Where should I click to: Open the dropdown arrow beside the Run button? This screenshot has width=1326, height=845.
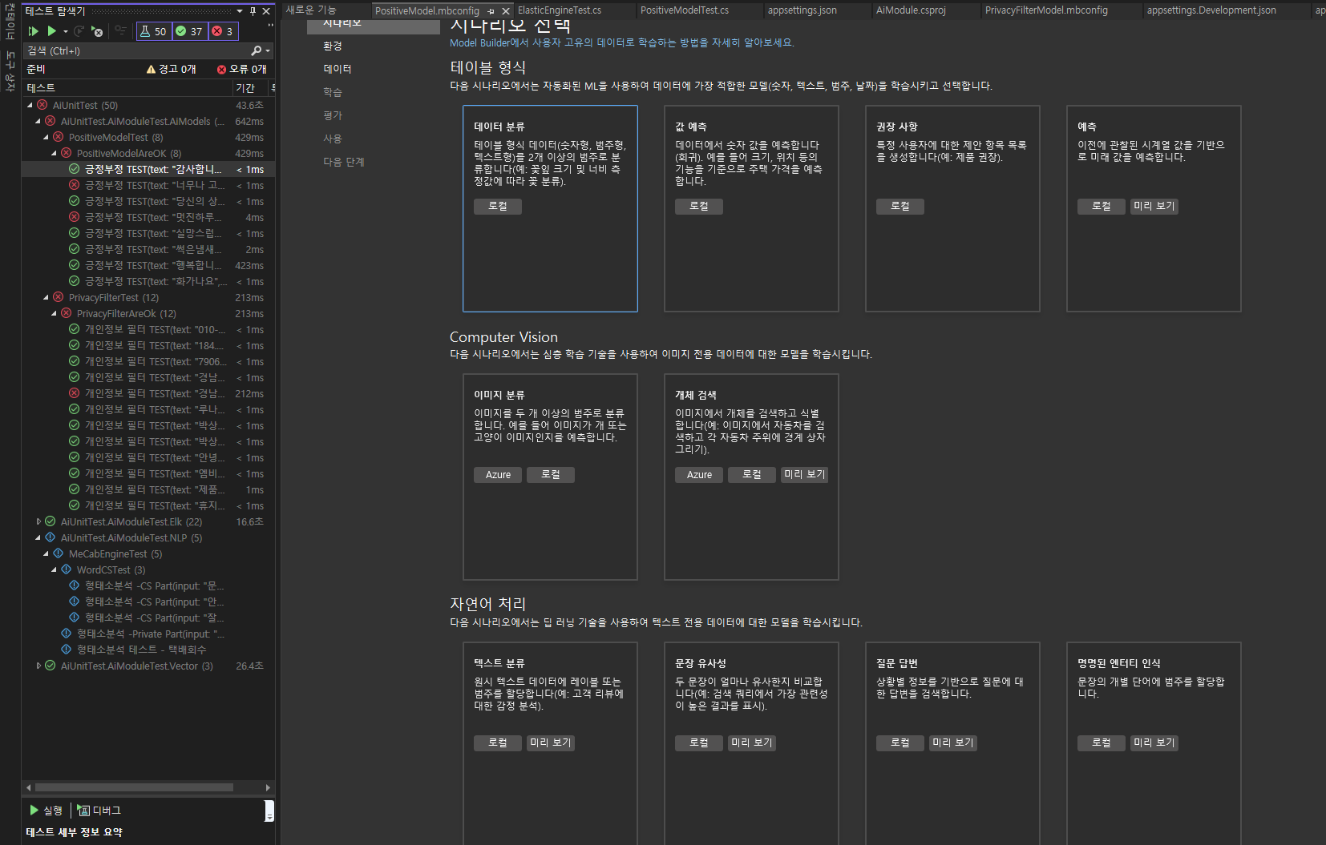66,31
